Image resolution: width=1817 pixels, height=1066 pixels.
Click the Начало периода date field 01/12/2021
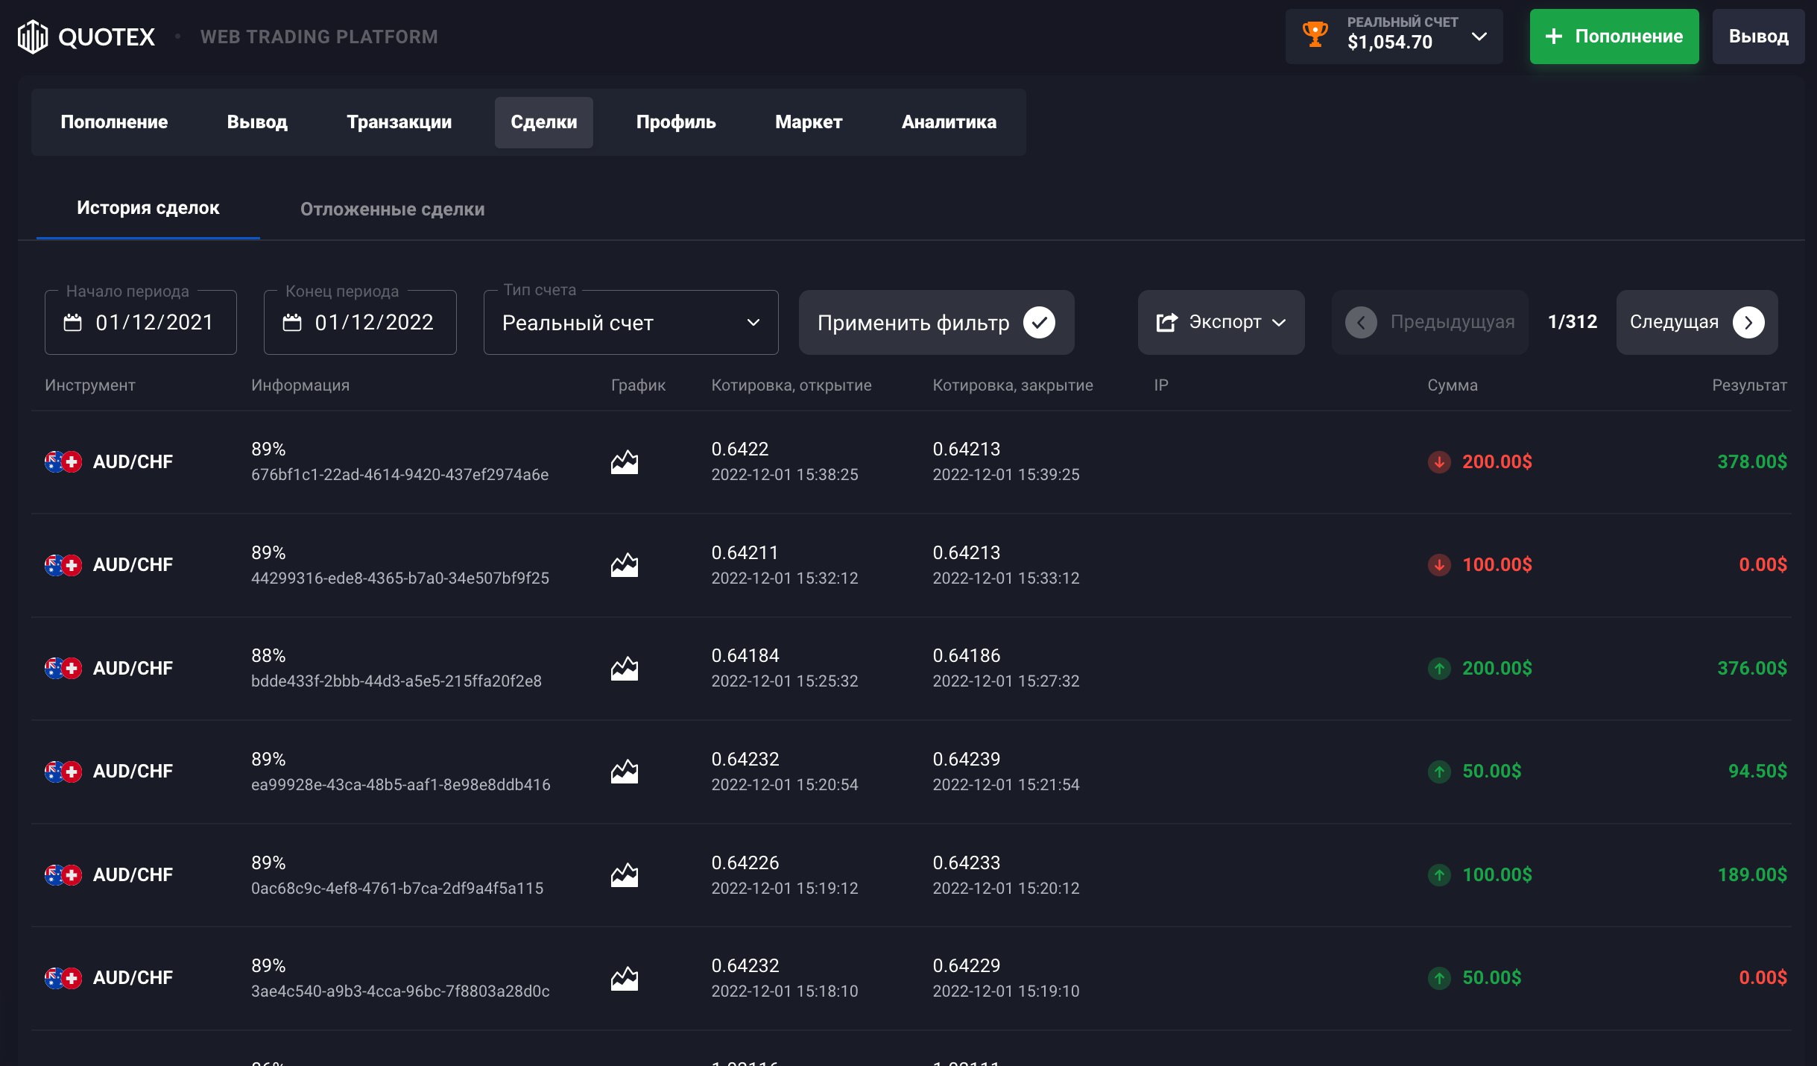click(x=141, y=322)
